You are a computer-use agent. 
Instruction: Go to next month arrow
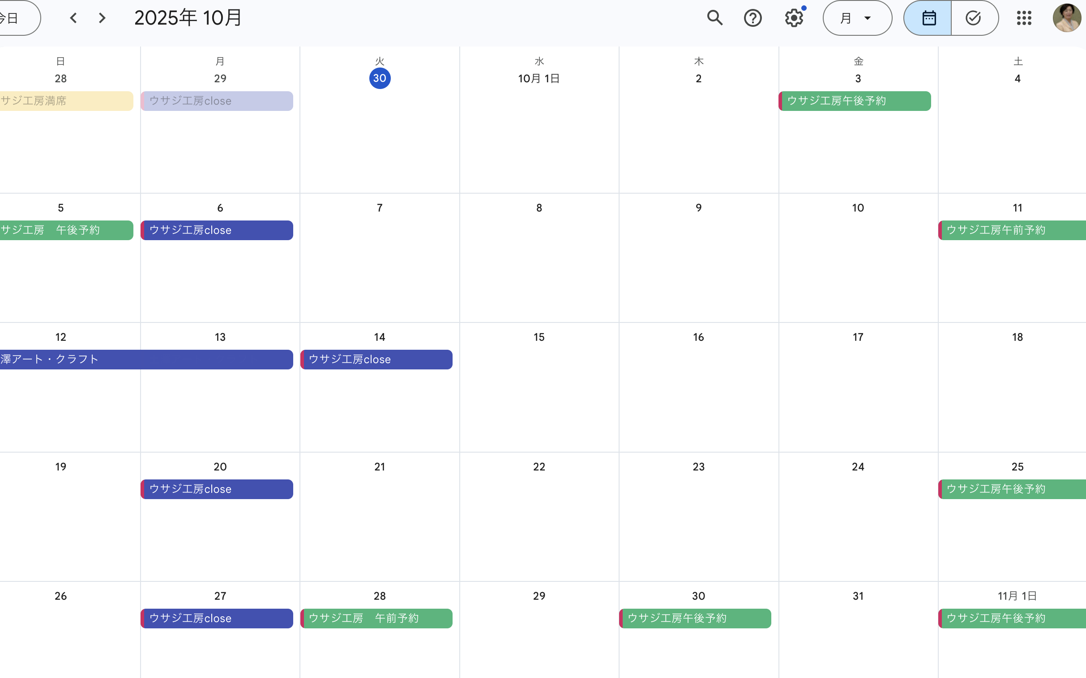click(103, 18)
